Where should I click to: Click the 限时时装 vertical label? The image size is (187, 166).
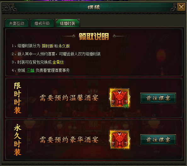(x=18, y=98)
